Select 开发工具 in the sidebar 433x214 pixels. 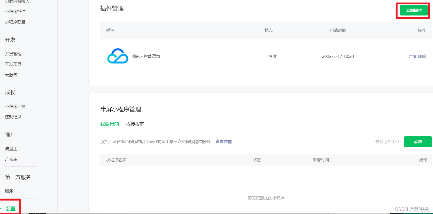(13, 64)
